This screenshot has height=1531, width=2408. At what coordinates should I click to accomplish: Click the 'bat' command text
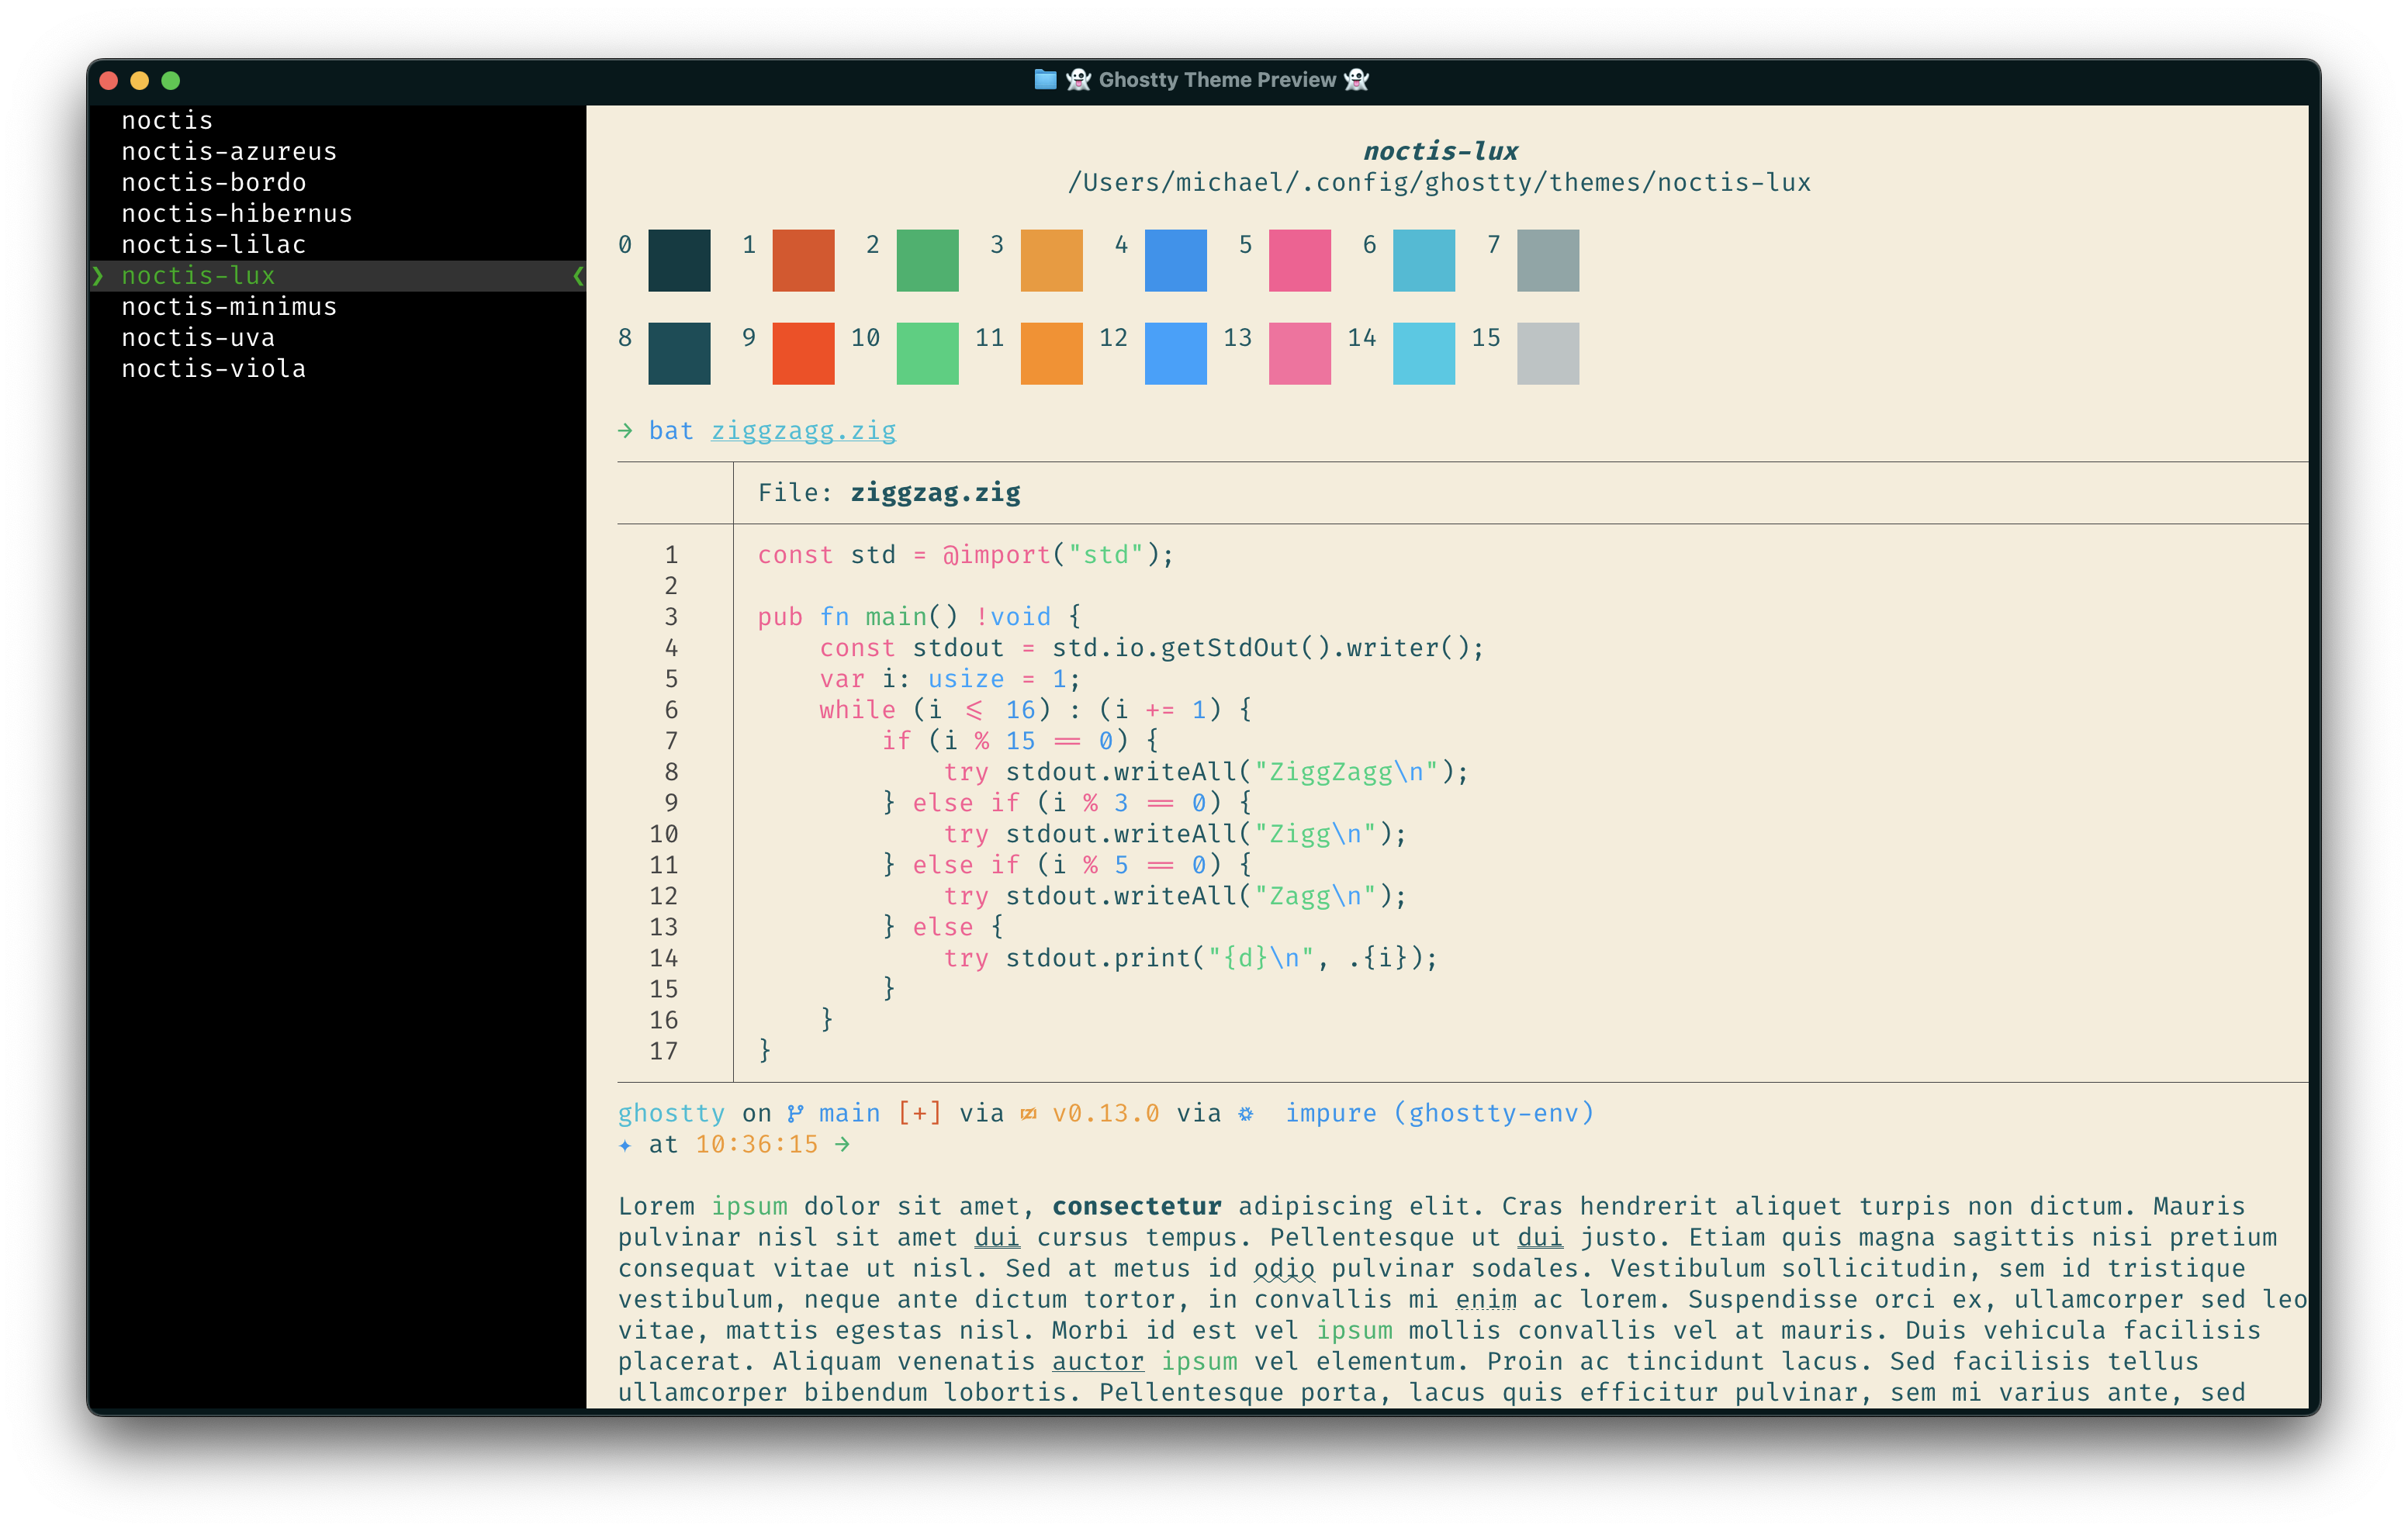coord(671,430)
